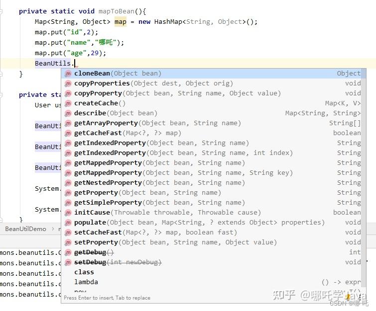Click the map variable in the HashMap declaration
Viewport: 376px width, 311px height.
tap(121, 22)
